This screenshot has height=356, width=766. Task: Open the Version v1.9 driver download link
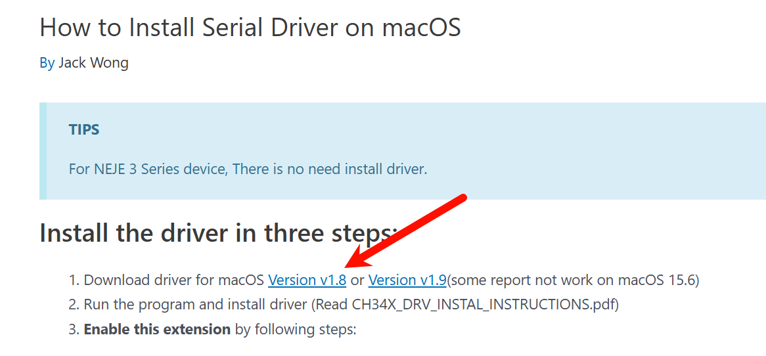point(407,280)
